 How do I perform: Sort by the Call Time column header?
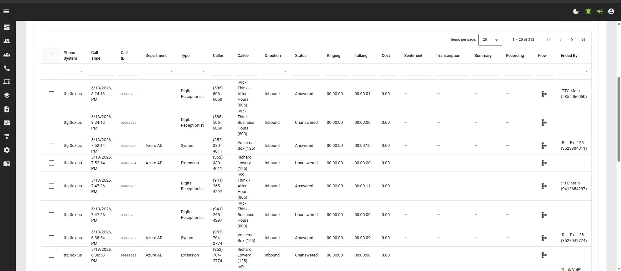[x=96, y=56]
